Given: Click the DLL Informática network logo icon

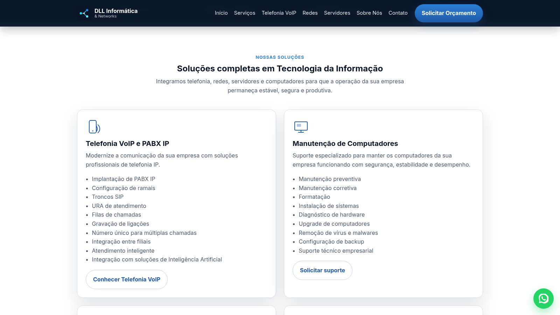Looking at the screenshot, I should point(84,13).
